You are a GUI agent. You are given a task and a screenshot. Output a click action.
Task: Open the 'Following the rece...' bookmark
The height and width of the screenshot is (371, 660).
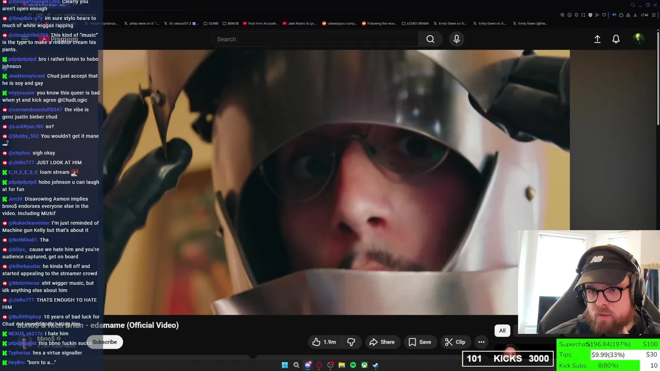[x=379, y=23]
